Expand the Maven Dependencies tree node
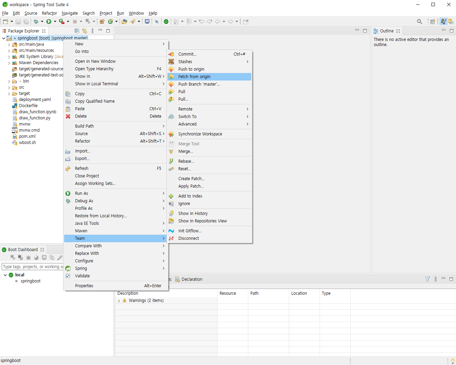 click(9, 63)
